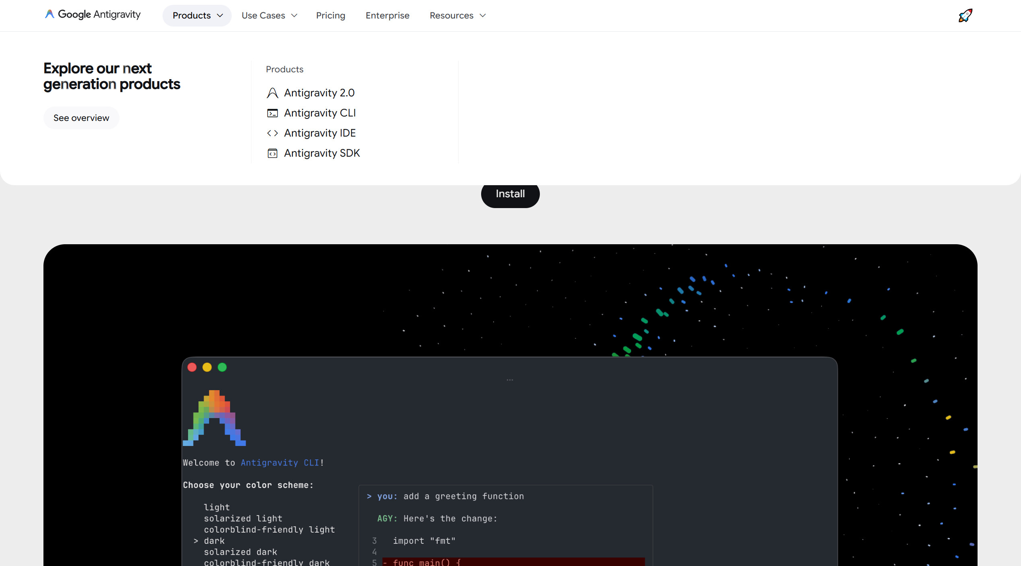This screenshot has height=566, width=1021.
Task: Select the 'light' color scheme row
Action: click(217, 508)
